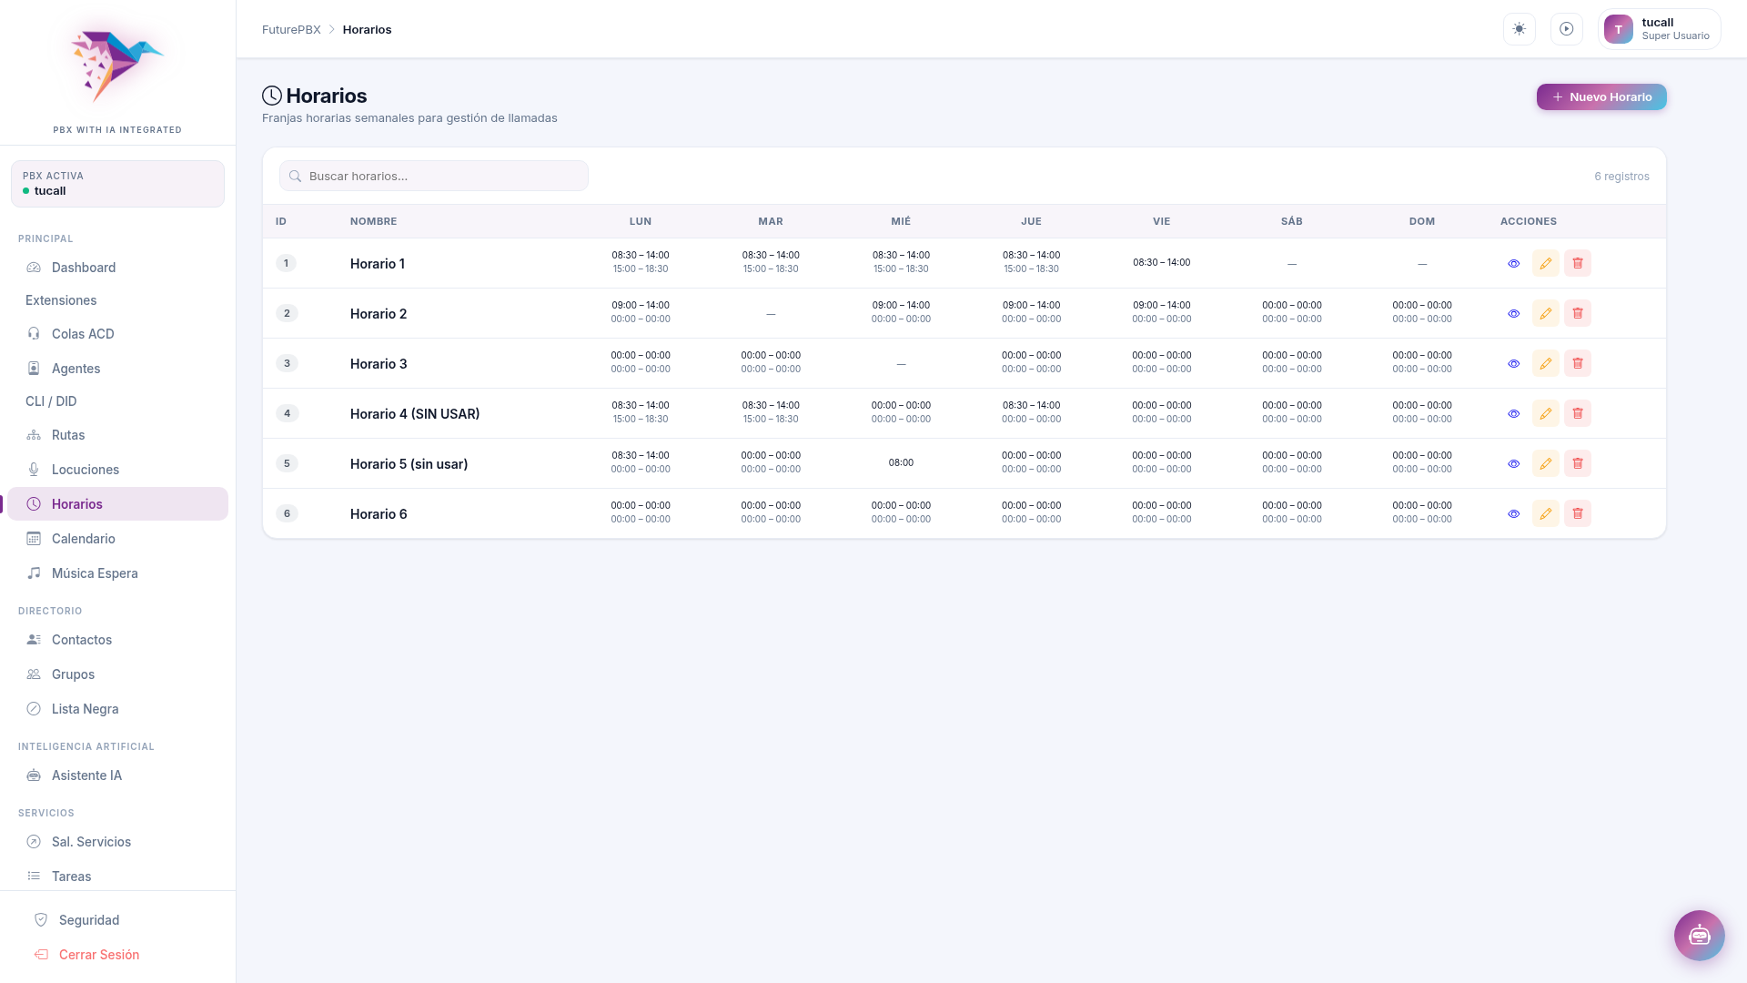Open the AI chatbot floating button
The width and height of the screenshot is (1747, 983).
[1699, 935]
